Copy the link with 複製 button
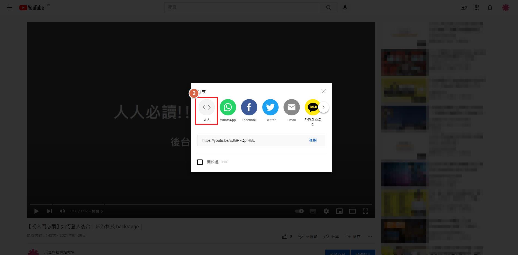 click(313, 140)
